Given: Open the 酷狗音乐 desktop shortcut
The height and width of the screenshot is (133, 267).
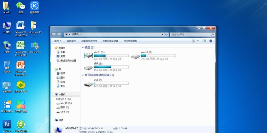Looking at the screenshot, I should (x=34, y=6).
